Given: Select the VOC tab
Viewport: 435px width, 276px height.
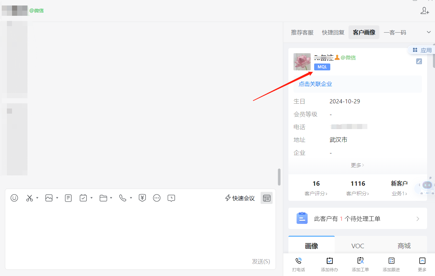Looking at the screenshot, I should [x=358, y=246].
